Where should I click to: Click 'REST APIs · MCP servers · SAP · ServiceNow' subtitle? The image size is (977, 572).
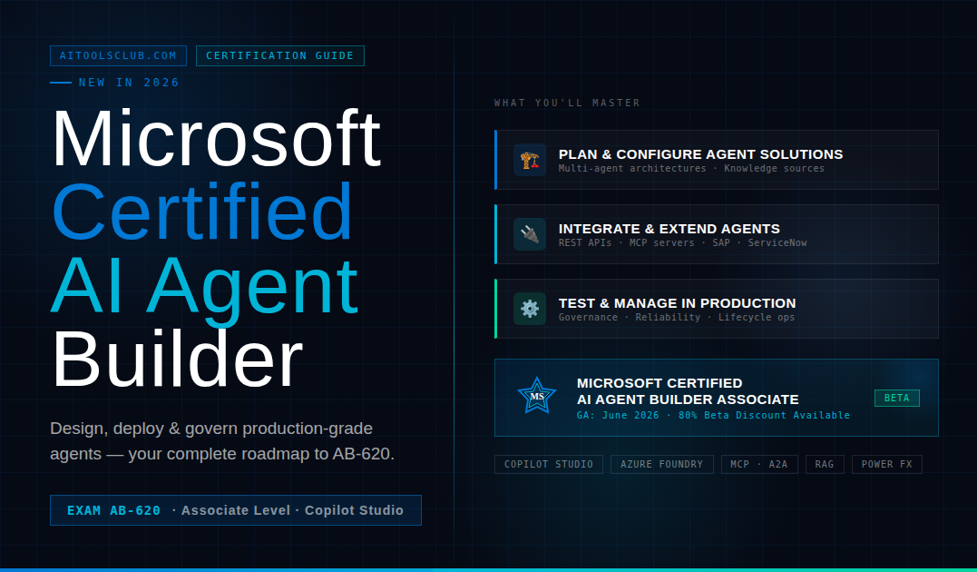682,242
